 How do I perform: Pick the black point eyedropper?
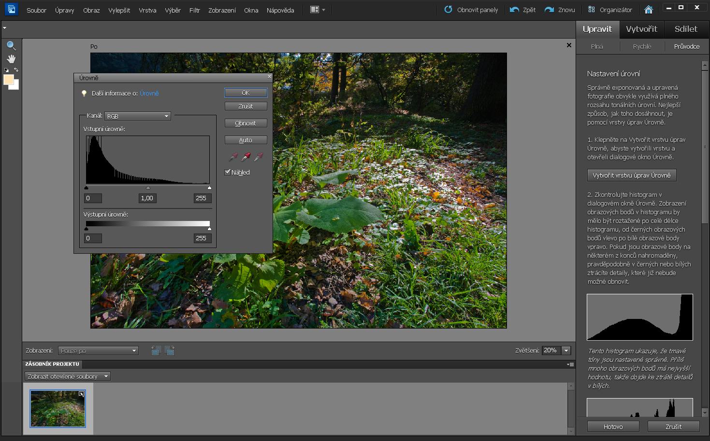tap(233, 157)
